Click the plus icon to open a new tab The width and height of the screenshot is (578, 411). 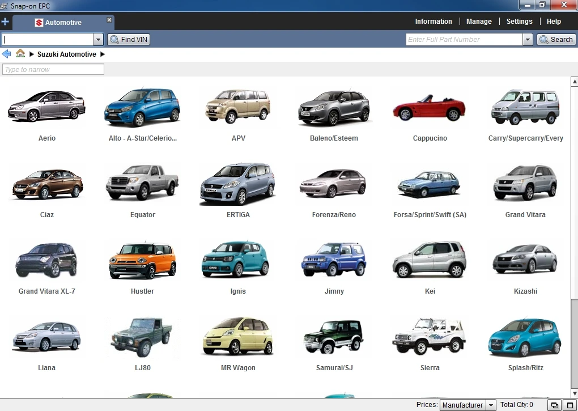click(5, 22)
